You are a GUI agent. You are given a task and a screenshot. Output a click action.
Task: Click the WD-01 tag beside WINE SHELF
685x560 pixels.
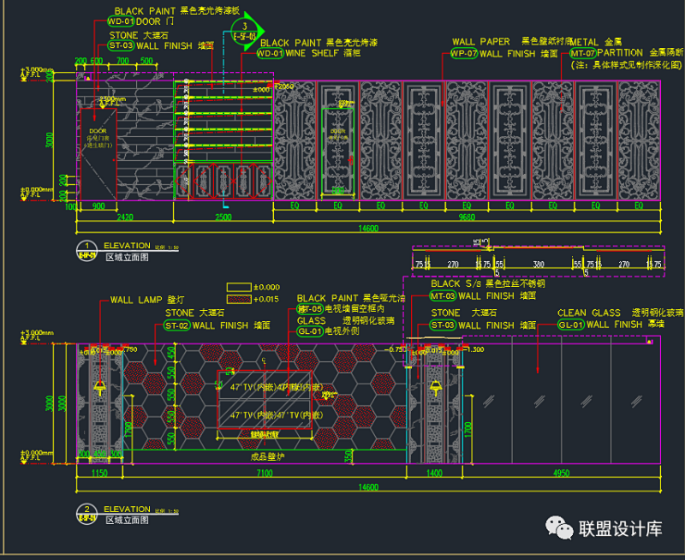(271, 53)
